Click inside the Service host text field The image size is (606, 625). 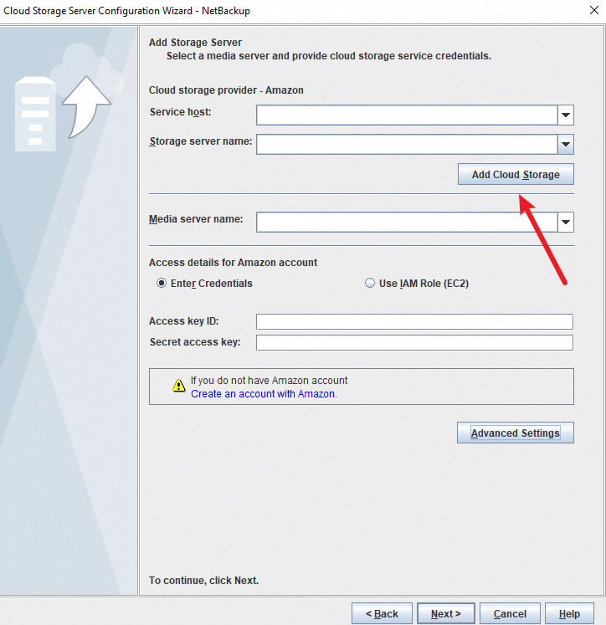coord(407,115)
